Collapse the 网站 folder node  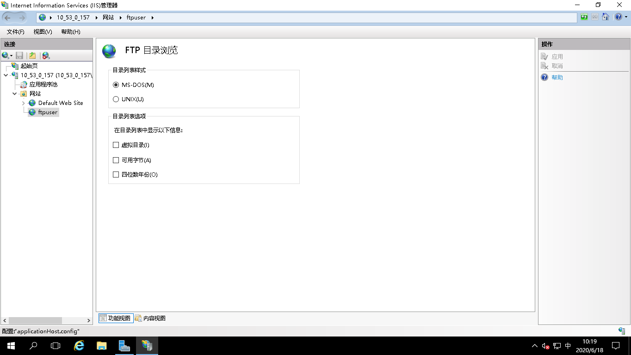tap(15, 94)
